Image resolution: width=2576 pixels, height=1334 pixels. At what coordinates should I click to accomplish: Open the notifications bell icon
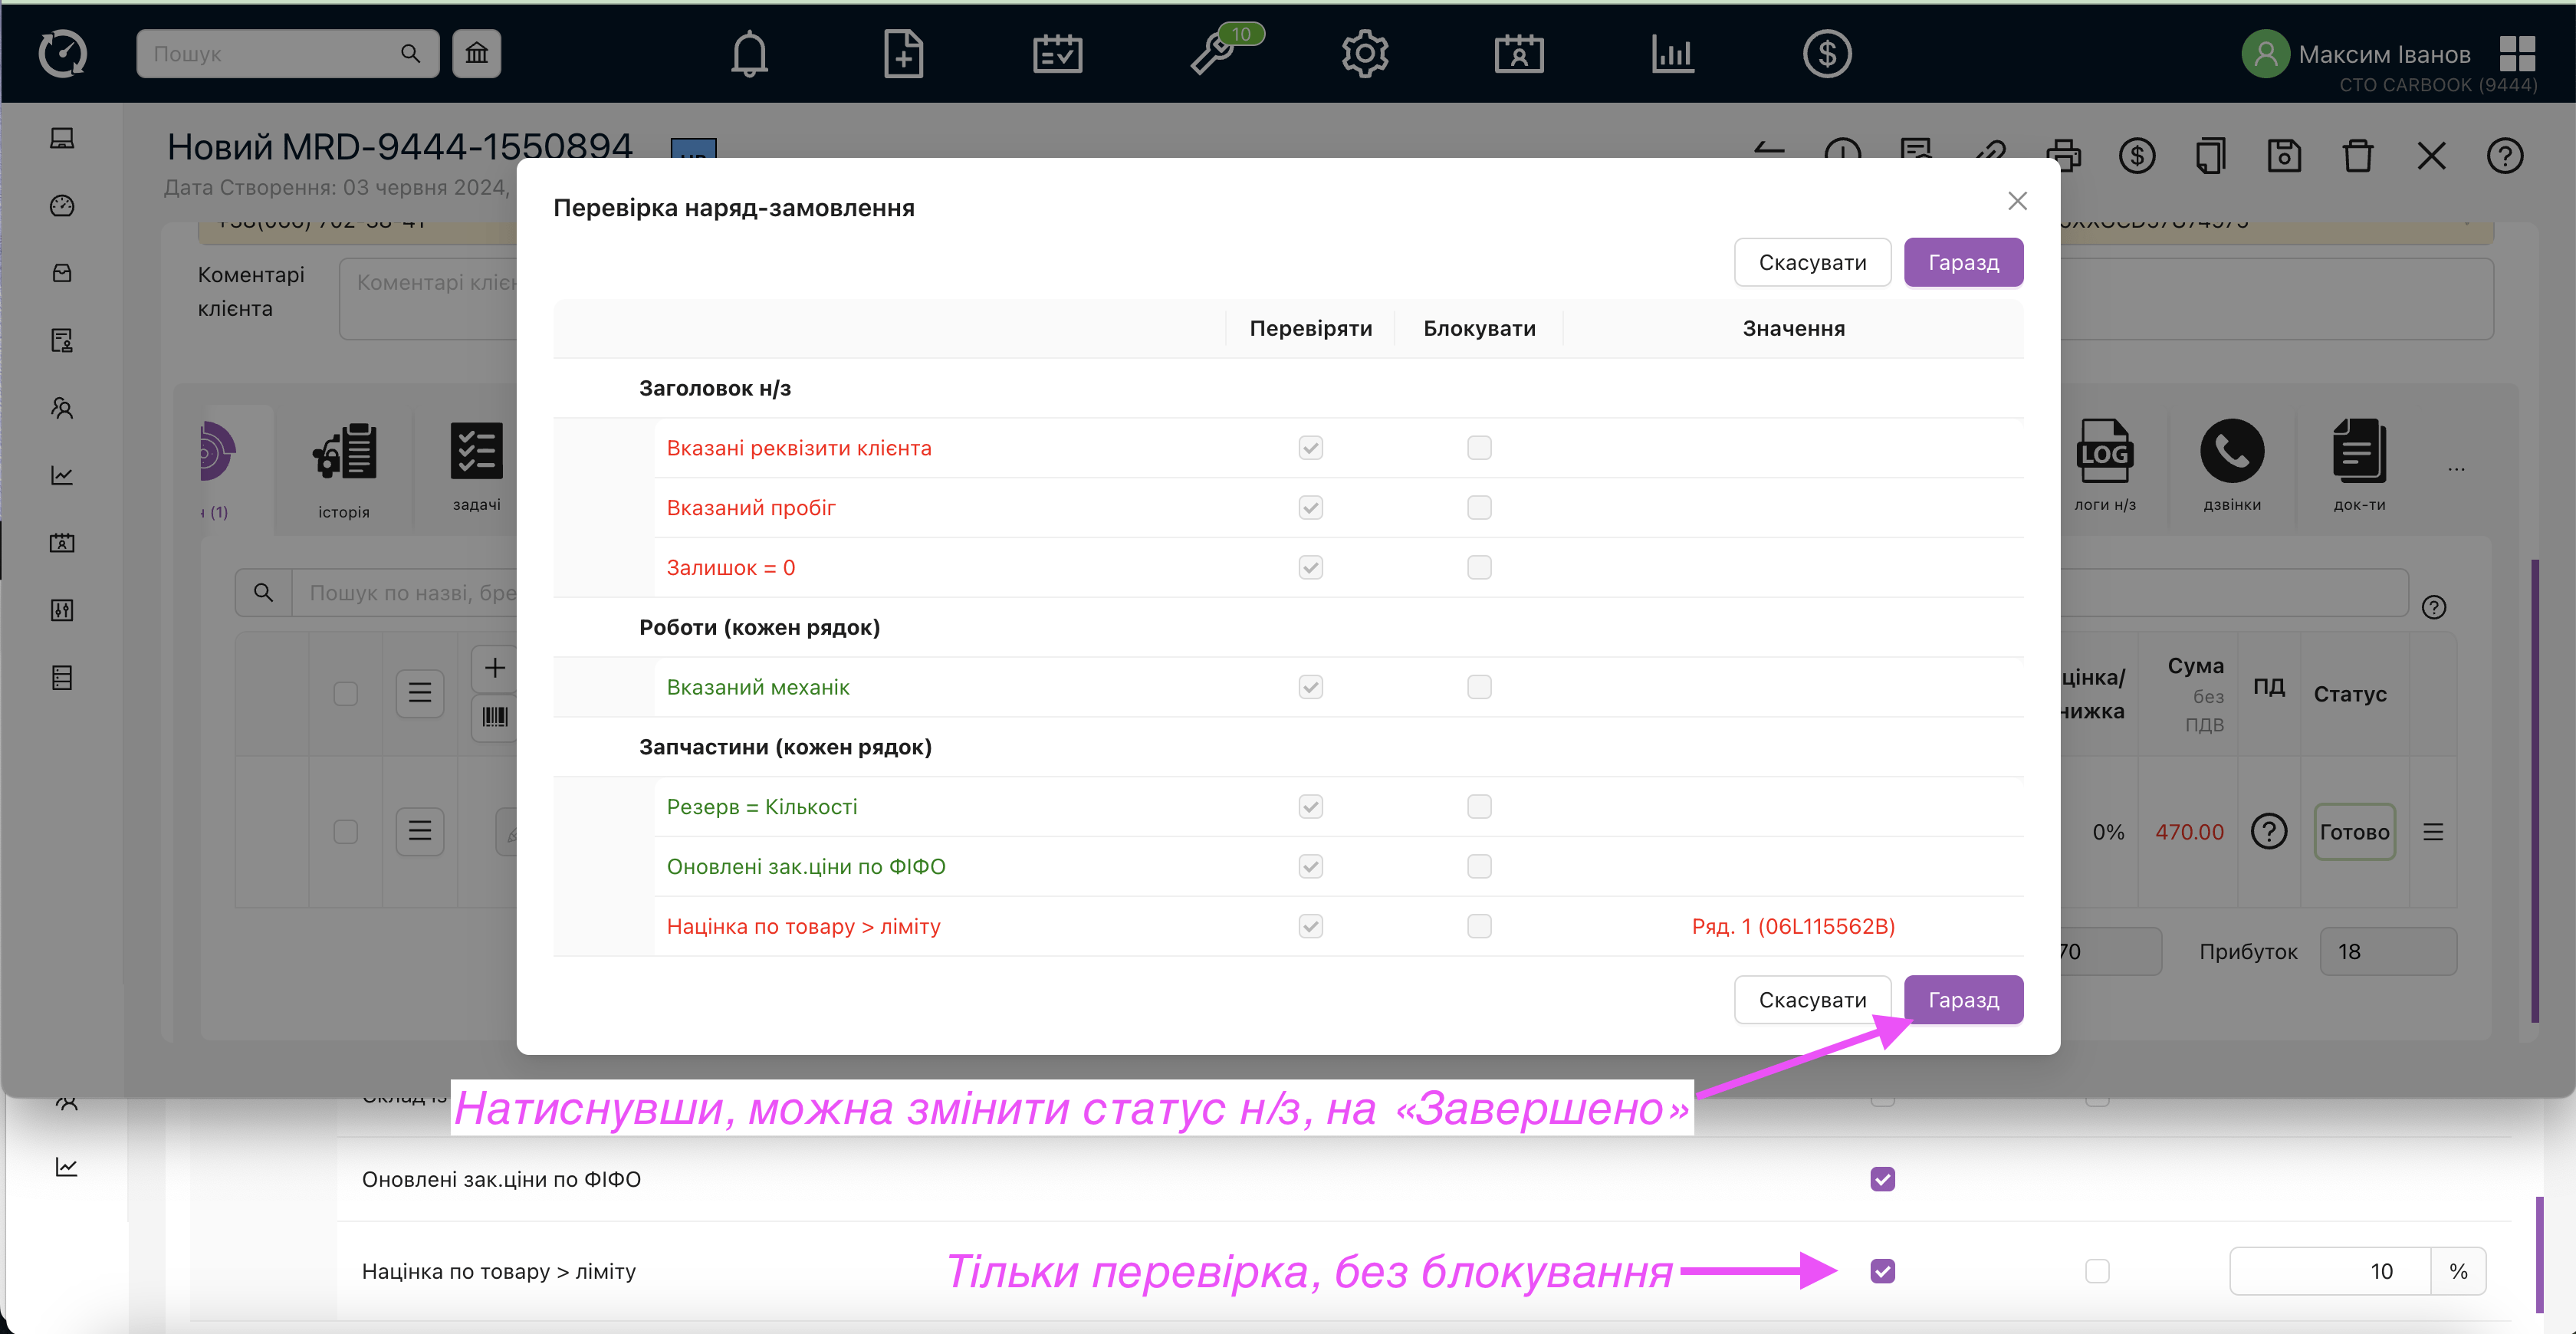pyautogui.click(x=749, y=54)
